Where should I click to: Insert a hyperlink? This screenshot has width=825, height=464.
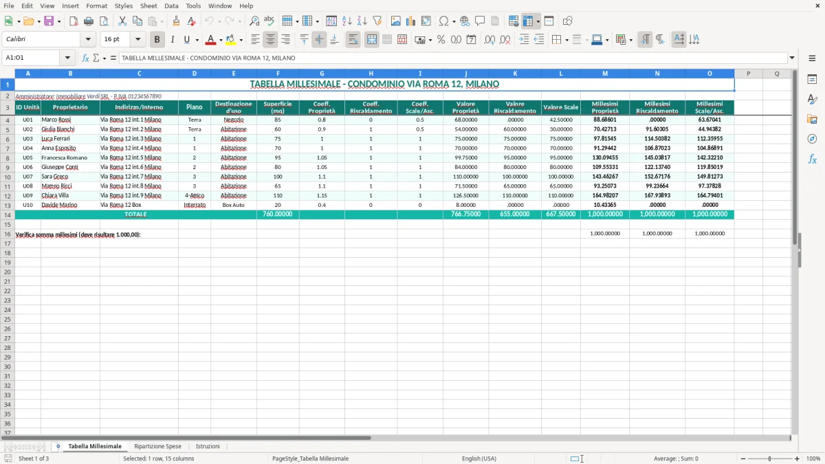465,21
